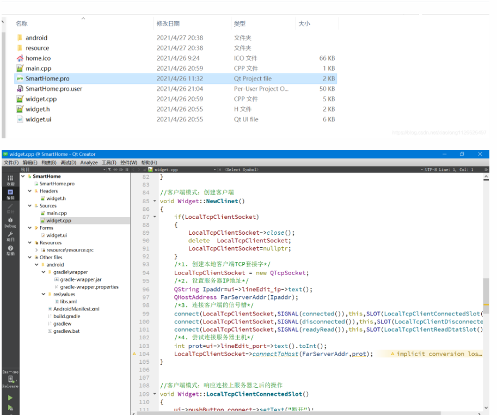Image resolution: width=497 pixels, height=415 pixels.
Task: Click the green Run button
Action: coord(10,398)
